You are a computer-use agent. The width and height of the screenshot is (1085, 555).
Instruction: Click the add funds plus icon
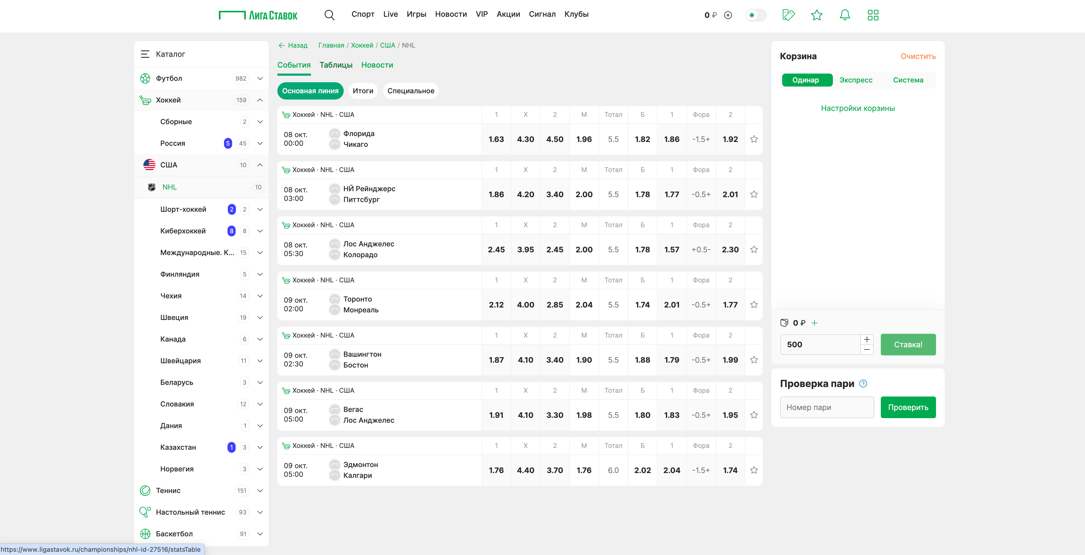click(728, 15)
